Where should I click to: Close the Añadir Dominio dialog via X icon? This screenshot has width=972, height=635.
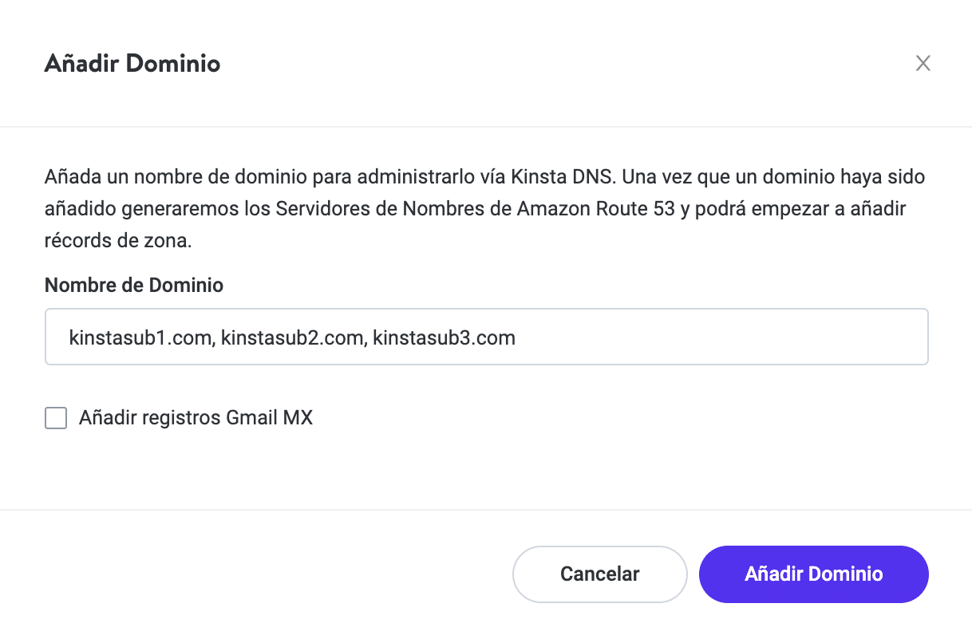923,62
